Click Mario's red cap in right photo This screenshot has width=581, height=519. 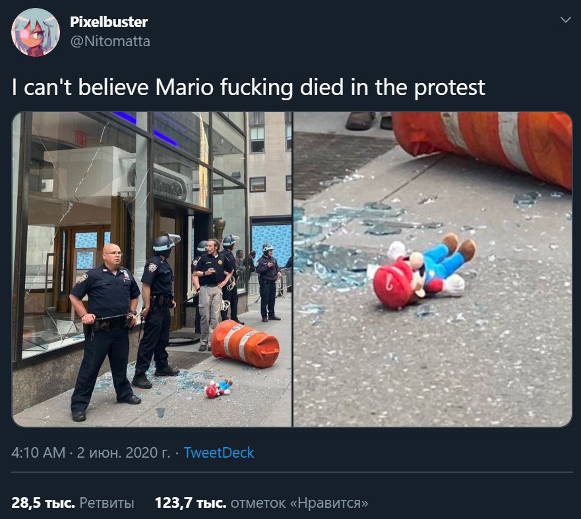point(393,282)
